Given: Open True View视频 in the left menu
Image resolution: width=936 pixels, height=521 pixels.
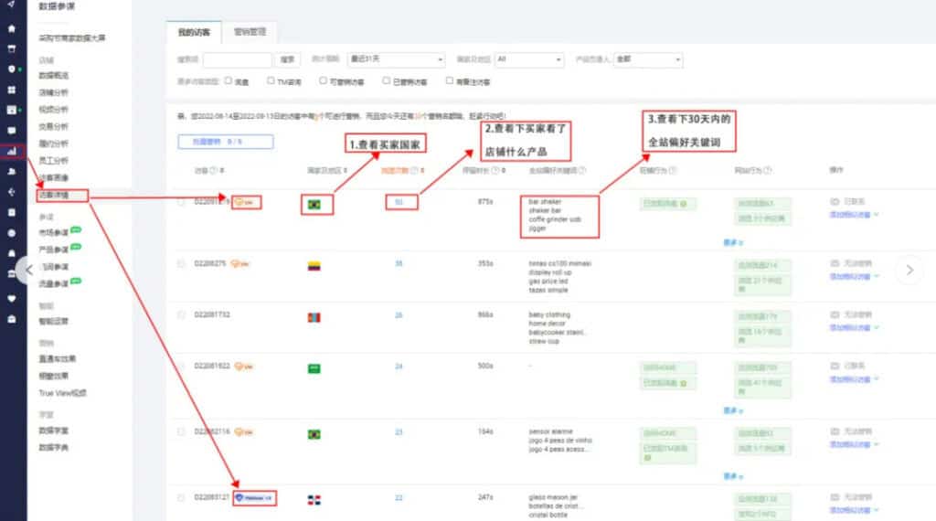Looking at the screenshot, I should point(62,393).
